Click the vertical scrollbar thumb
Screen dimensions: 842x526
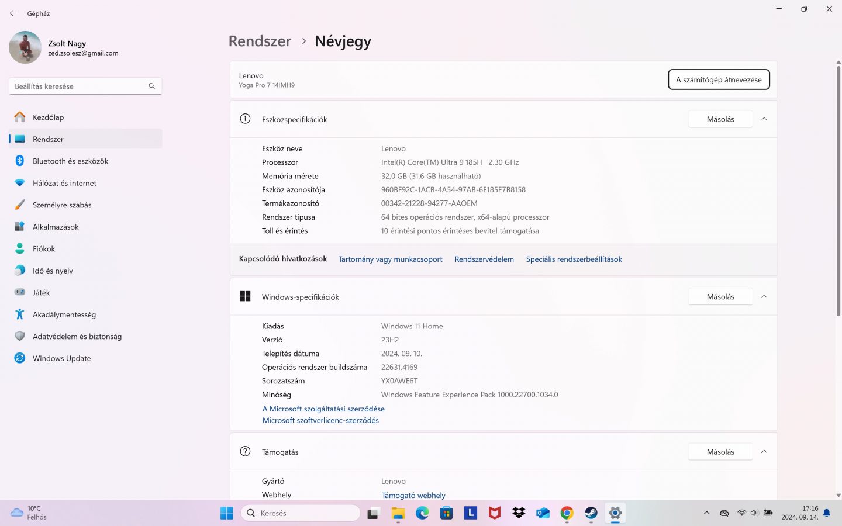[838, 191]
